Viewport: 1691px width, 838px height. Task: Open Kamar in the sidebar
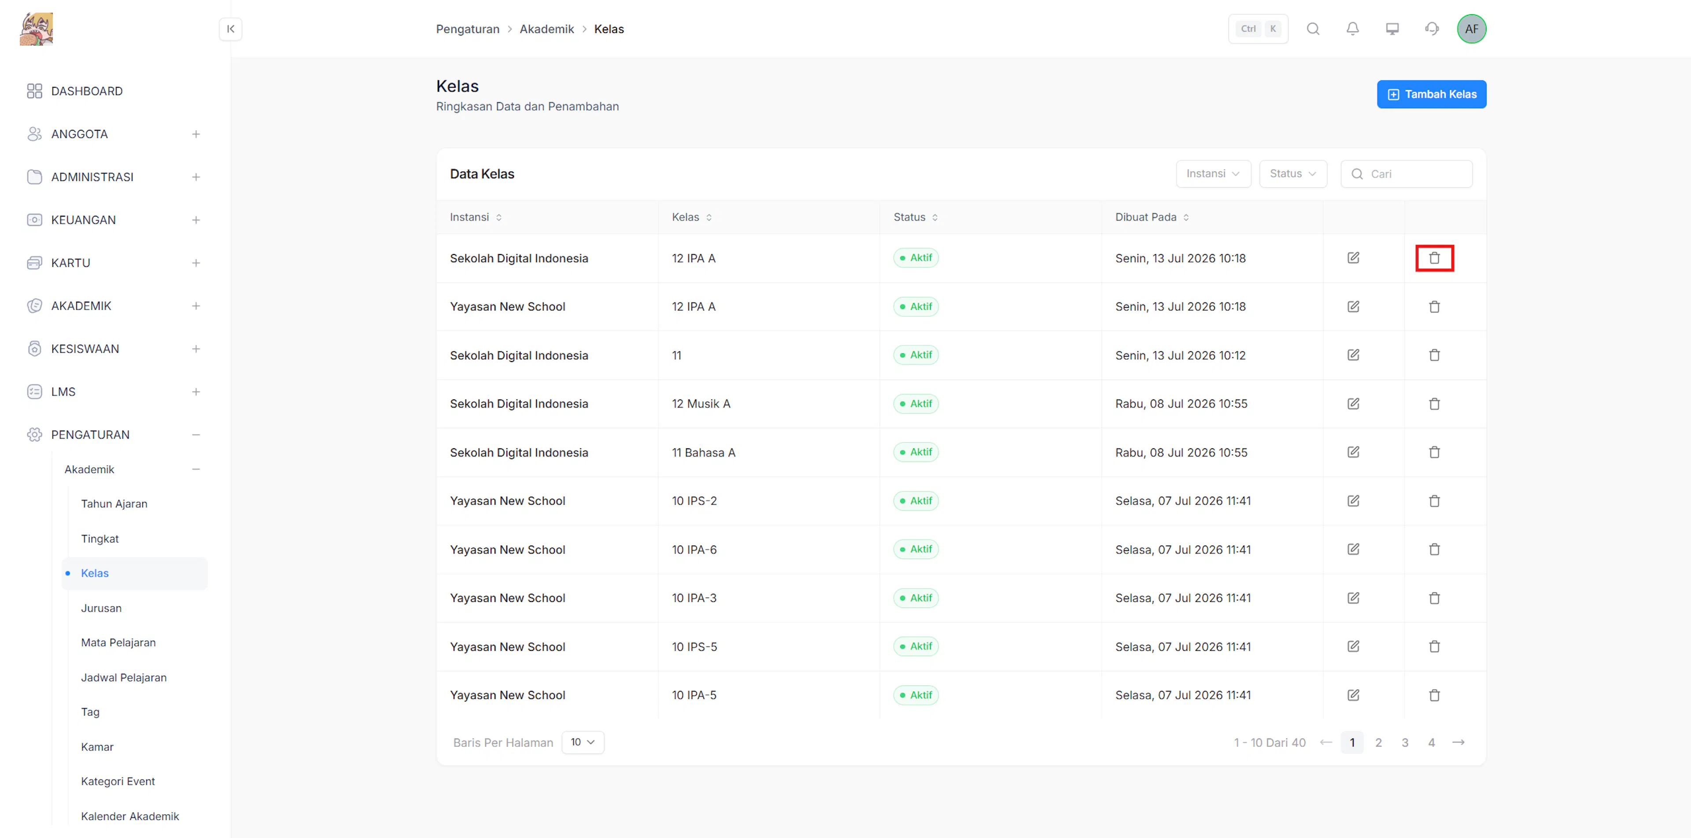coord(97,747)
